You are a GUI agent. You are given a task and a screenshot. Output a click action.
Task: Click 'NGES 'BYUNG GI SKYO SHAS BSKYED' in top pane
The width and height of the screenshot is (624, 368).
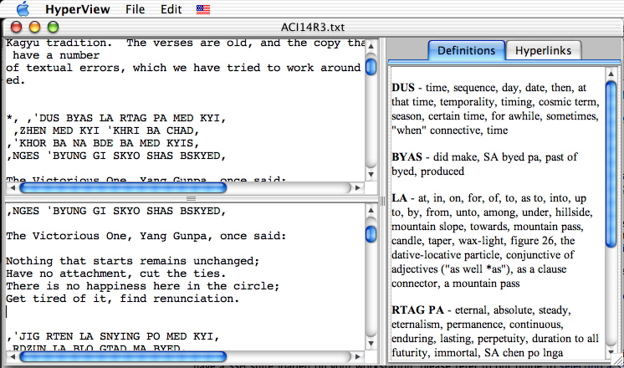point(116,156)
